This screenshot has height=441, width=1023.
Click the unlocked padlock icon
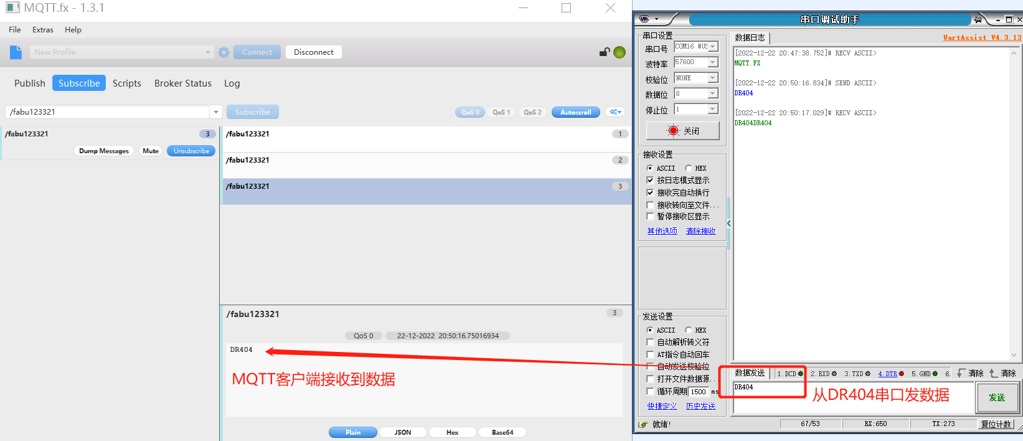[x=604, y=52]
